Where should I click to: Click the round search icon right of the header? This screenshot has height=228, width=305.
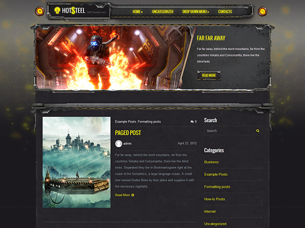pyautogui.click(x=262, y=12)
